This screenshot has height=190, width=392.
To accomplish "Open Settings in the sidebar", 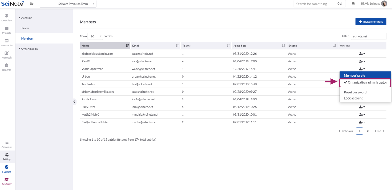I will pos(7,157).
